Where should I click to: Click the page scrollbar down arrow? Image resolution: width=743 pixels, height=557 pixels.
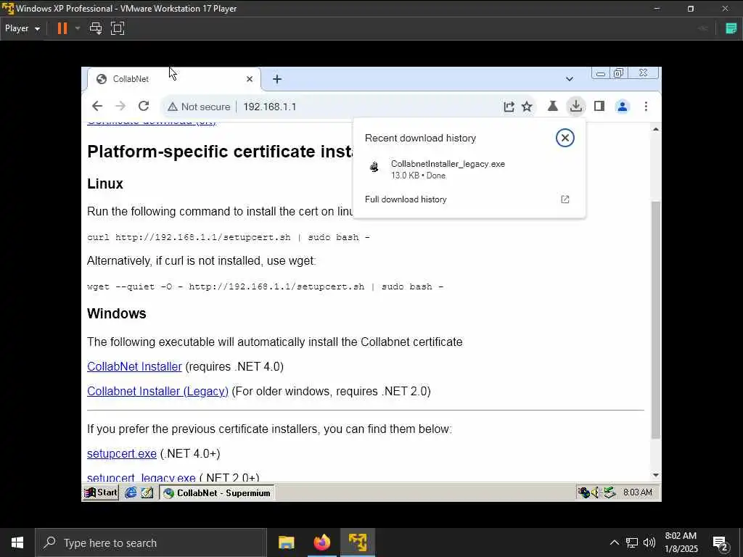[656, 475]
